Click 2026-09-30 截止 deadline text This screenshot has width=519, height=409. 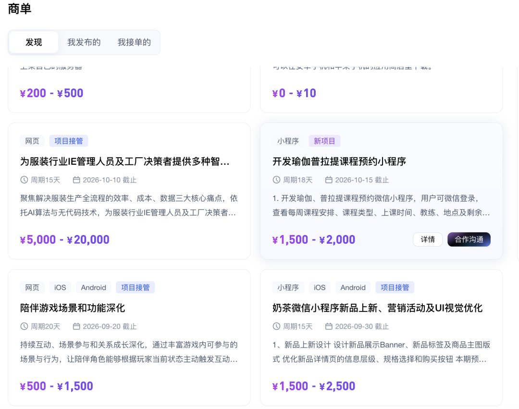[362, 327]
